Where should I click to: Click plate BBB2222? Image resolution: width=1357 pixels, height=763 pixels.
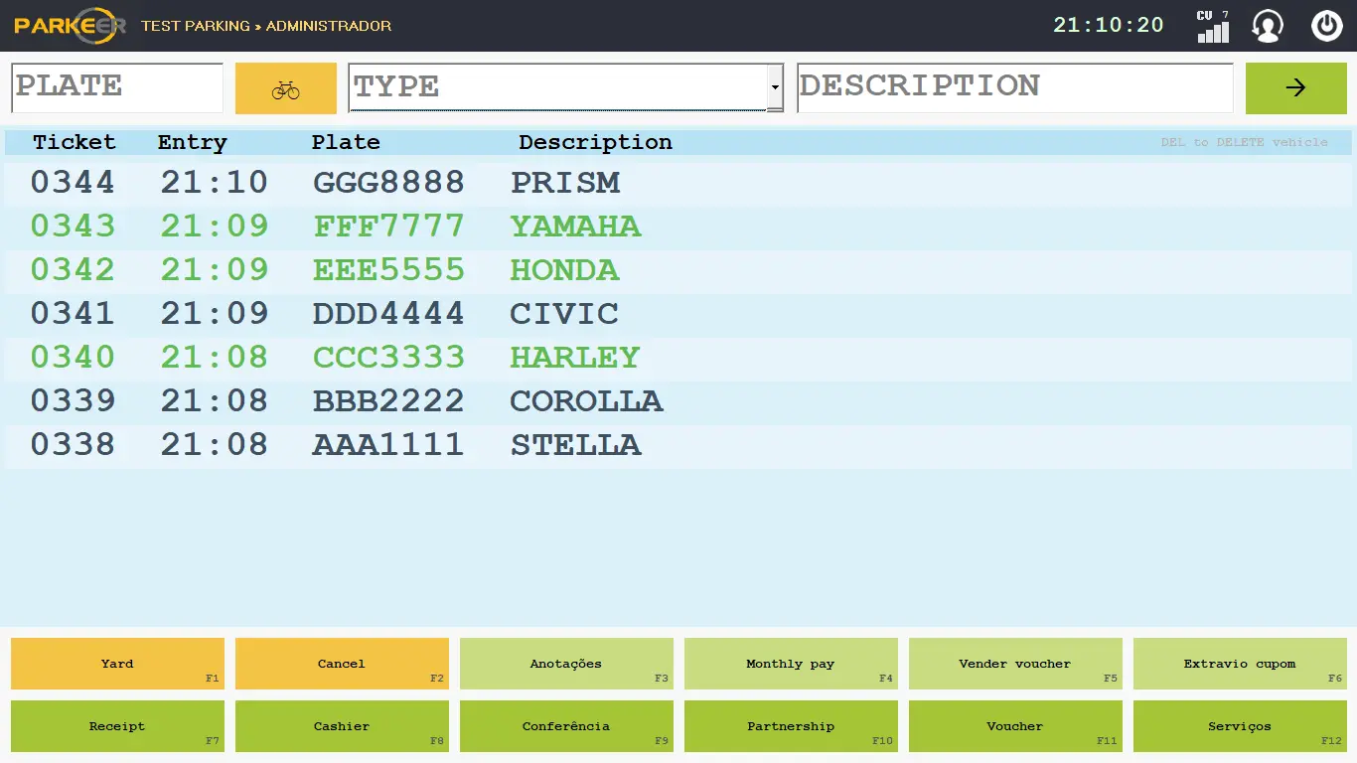pyautogui.click(x=388, y=401)
